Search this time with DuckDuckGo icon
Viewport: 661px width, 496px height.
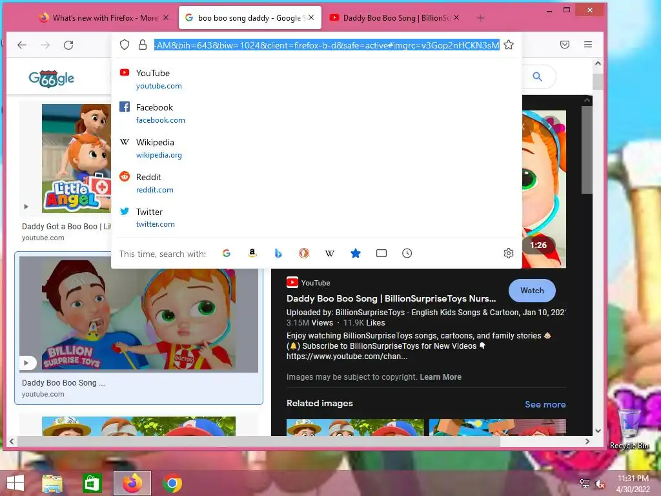click(x=304, y=253)
